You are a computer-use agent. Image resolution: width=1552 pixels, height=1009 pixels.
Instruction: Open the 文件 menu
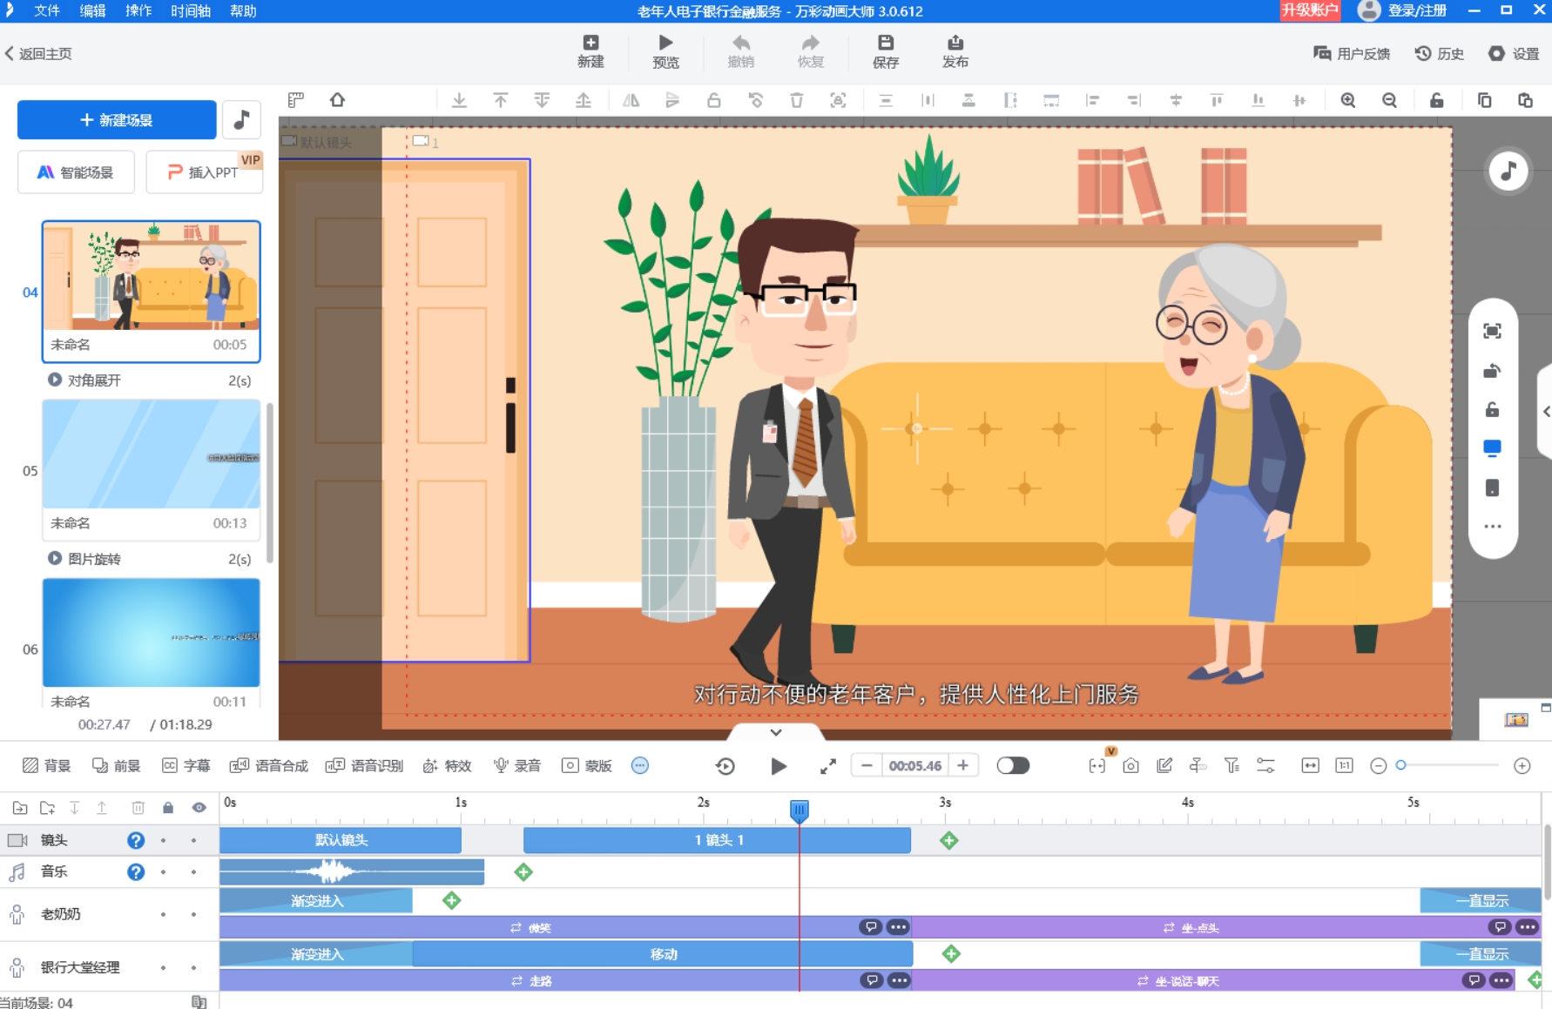pyautogui.click(x=46, y=10)
